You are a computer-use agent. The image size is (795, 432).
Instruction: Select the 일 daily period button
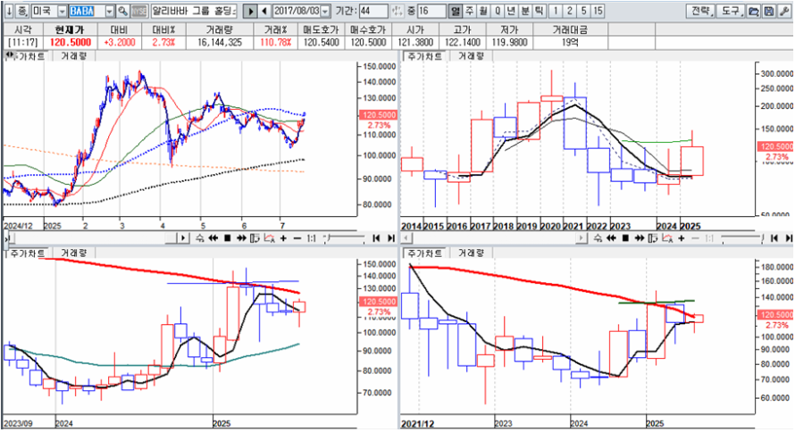point(456,11)
